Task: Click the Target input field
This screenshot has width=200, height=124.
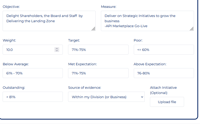Action: tap(98, 50)
